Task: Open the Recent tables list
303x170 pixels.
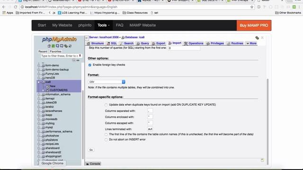Action: [43, 51]
